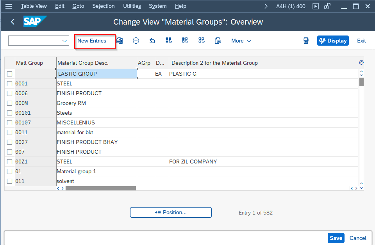Click the Back navigation arrow
Viewport: 375px width, 245px height.
point(12,21)
